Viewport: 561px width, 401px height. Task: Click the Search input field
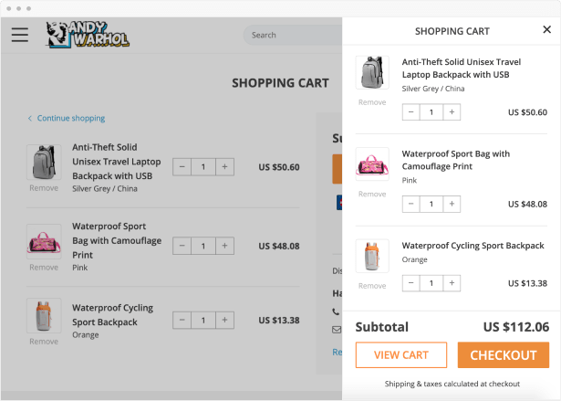pyautogui.click(x=292, y=36)
